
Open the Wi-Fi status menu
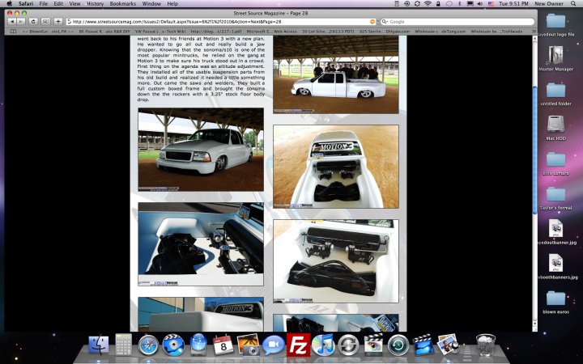point(428,4)
